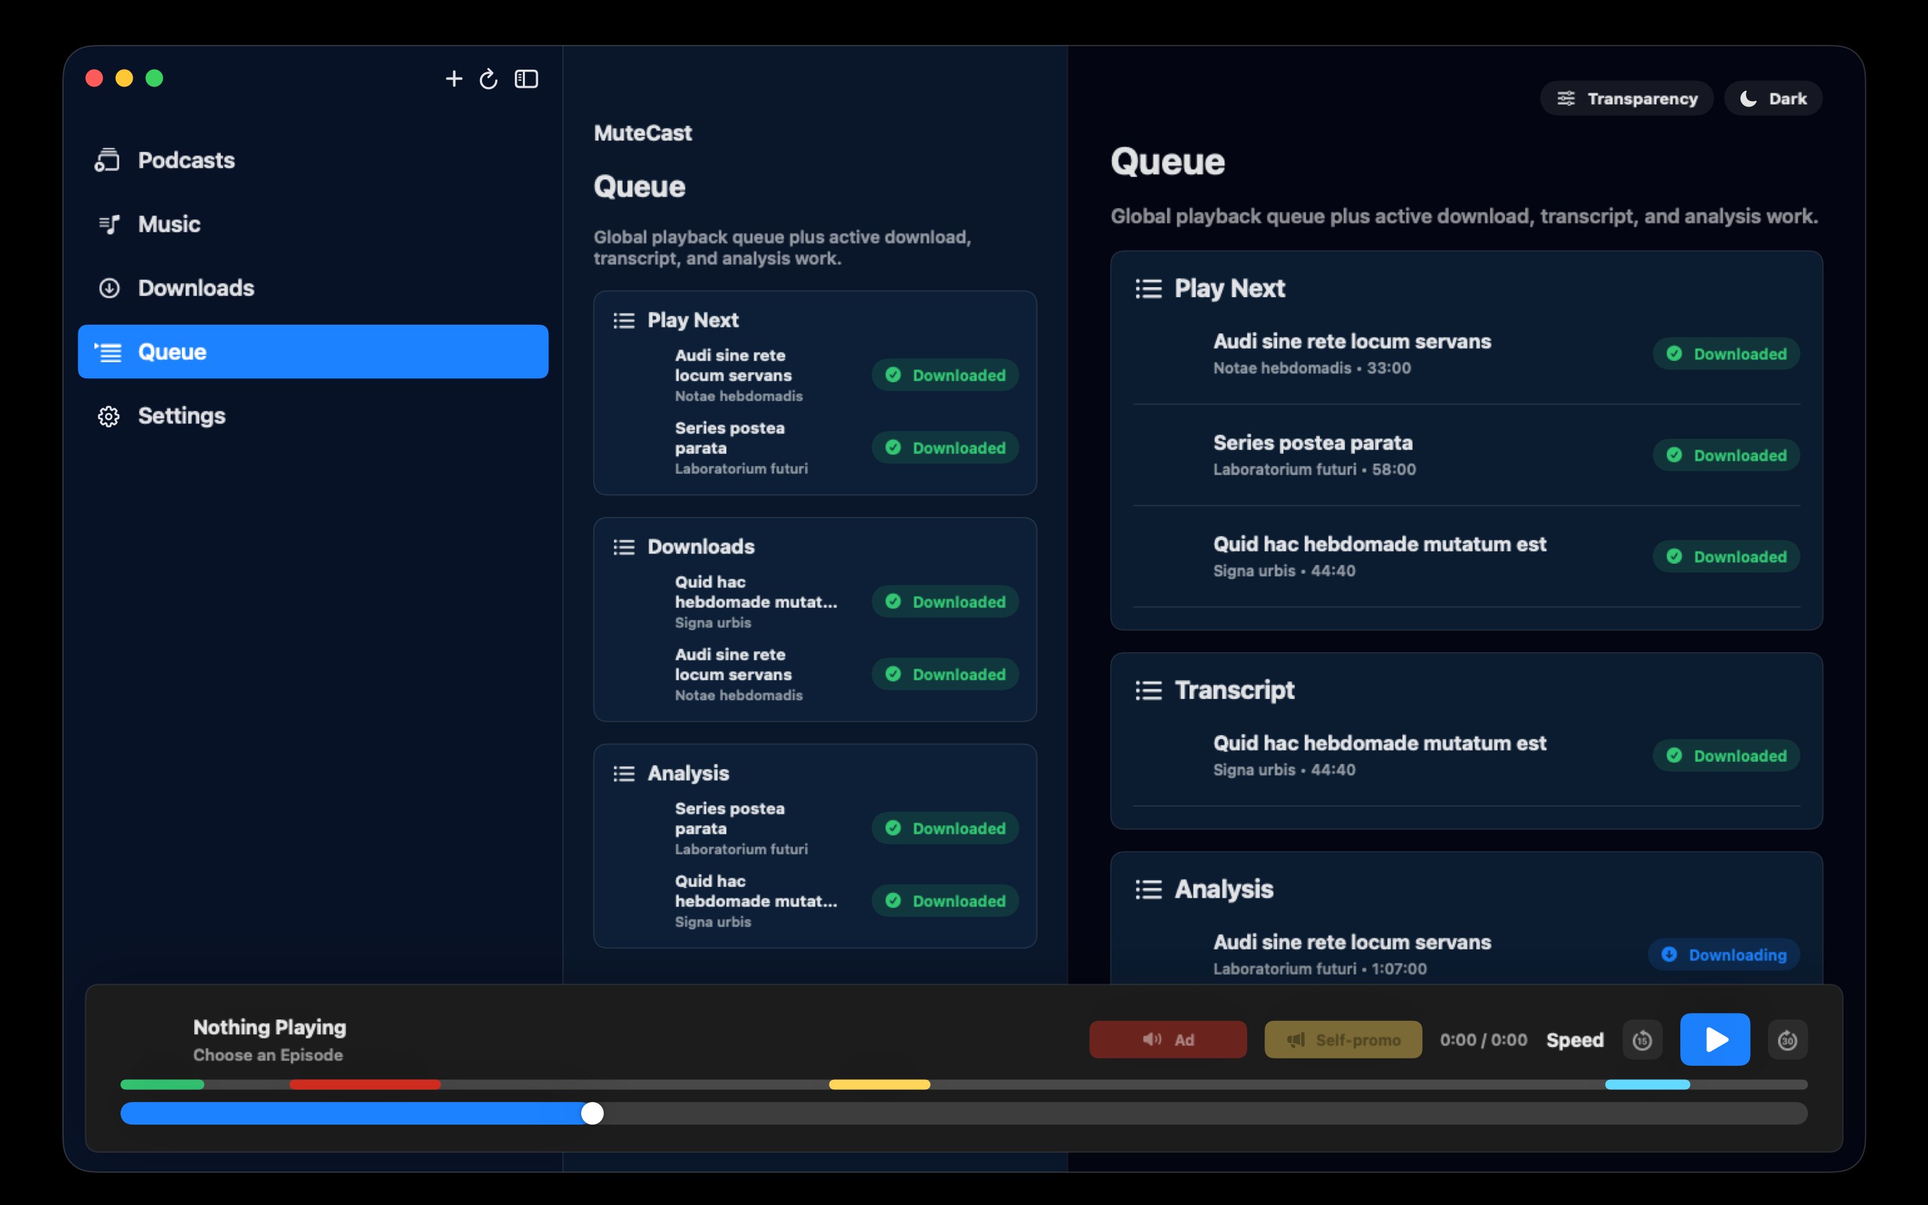
Task: Click list icon beside middle panel Downloads heading
Action: coord(624,547)
